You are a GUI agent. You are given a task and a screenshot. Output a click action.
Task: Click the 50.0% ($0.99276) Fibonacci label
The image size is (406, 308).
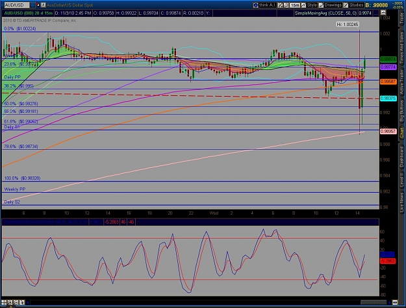(x=21, y=104)
